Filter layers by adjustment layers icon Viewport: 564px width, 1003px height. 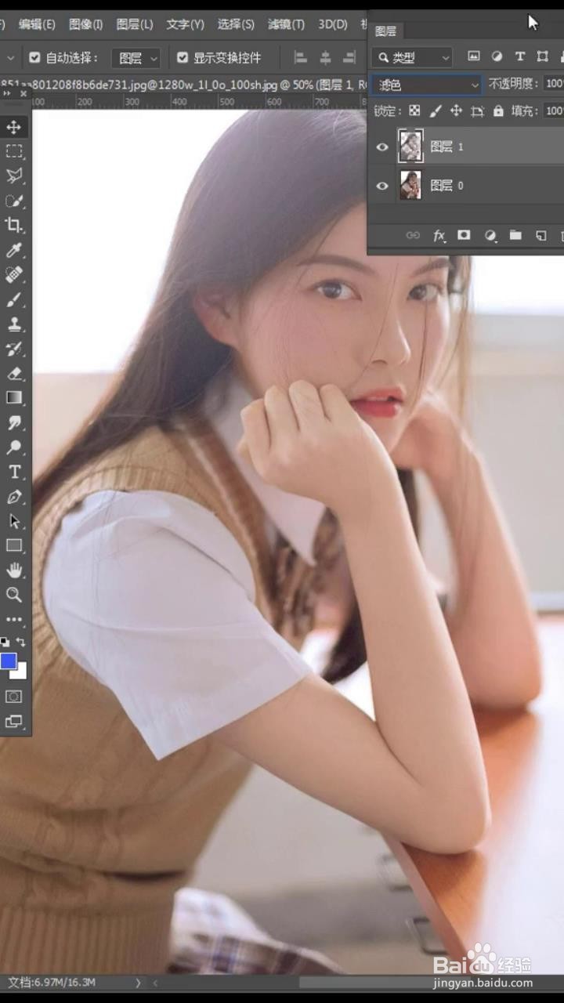click(x=497, y=56)
